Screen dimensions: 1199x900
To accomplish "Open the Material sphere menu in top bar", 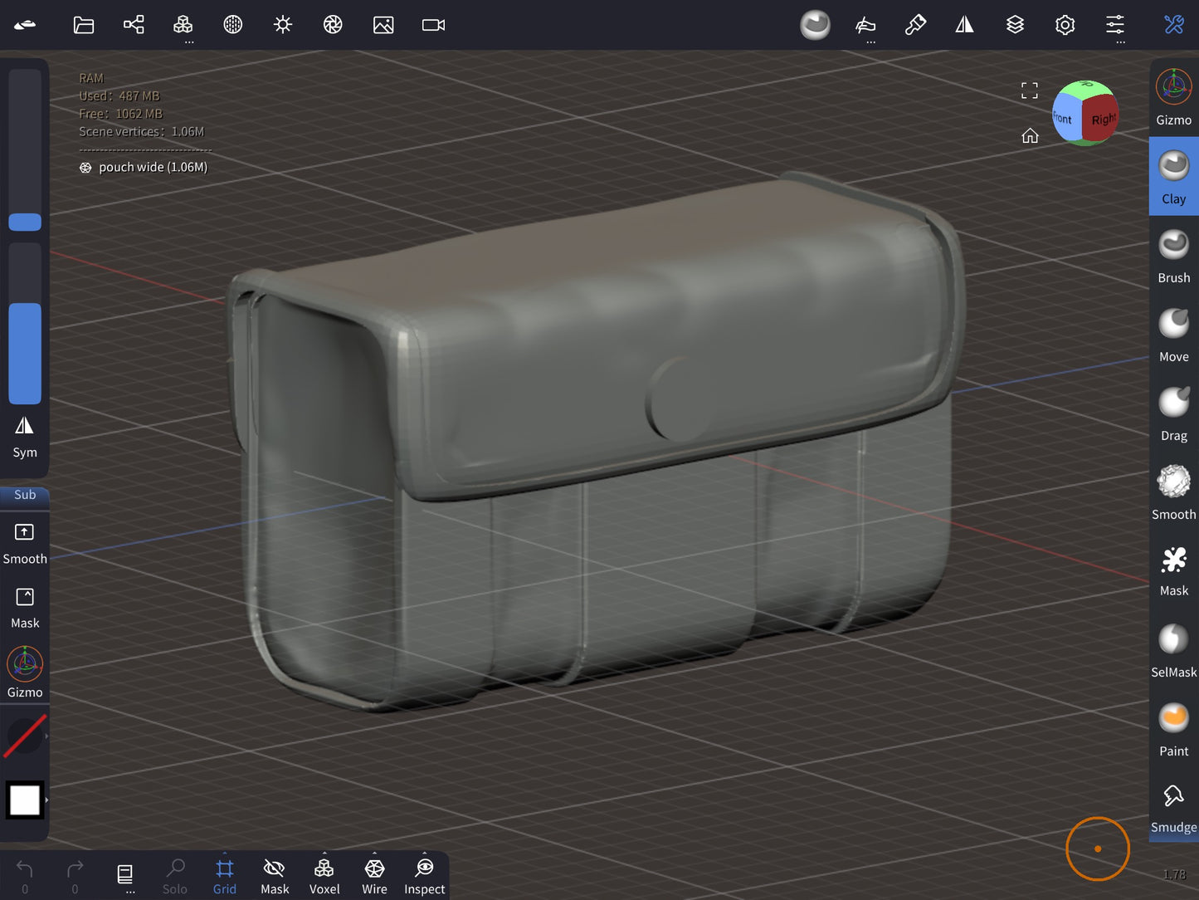I will [233, 25].
